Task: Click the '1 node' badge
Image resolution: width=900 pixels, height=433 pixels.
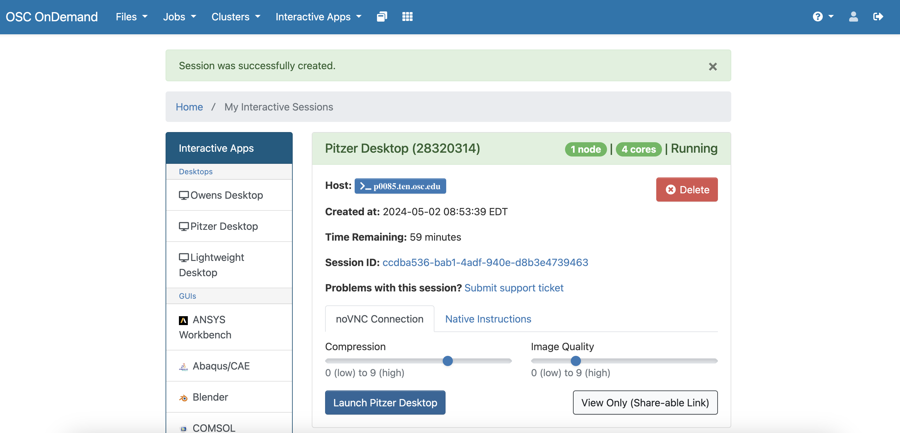Action: [586, 149]
